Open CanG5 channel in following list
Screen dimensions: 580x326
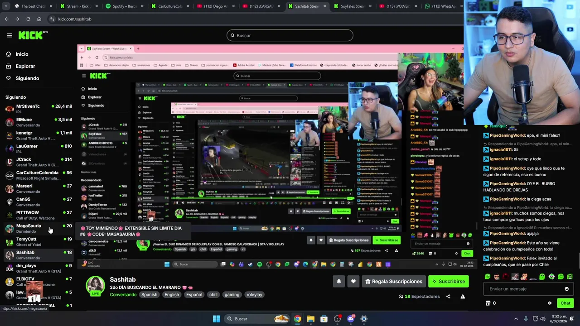pyautogui.click(x=38, y=201)
